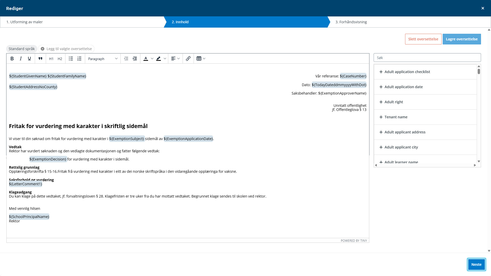Go to step 1. Utforming av maler
This screenshot has width=491, height=276.
(25, 22)
